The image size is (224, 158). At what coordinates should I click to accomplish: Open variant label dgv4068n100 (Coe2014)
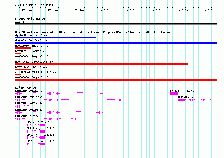(x=31, y=35)
